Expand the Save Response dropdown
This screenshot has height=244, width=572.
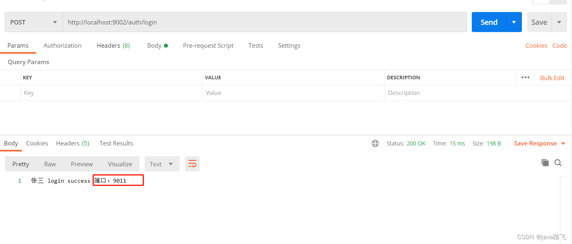coord(563,143)
